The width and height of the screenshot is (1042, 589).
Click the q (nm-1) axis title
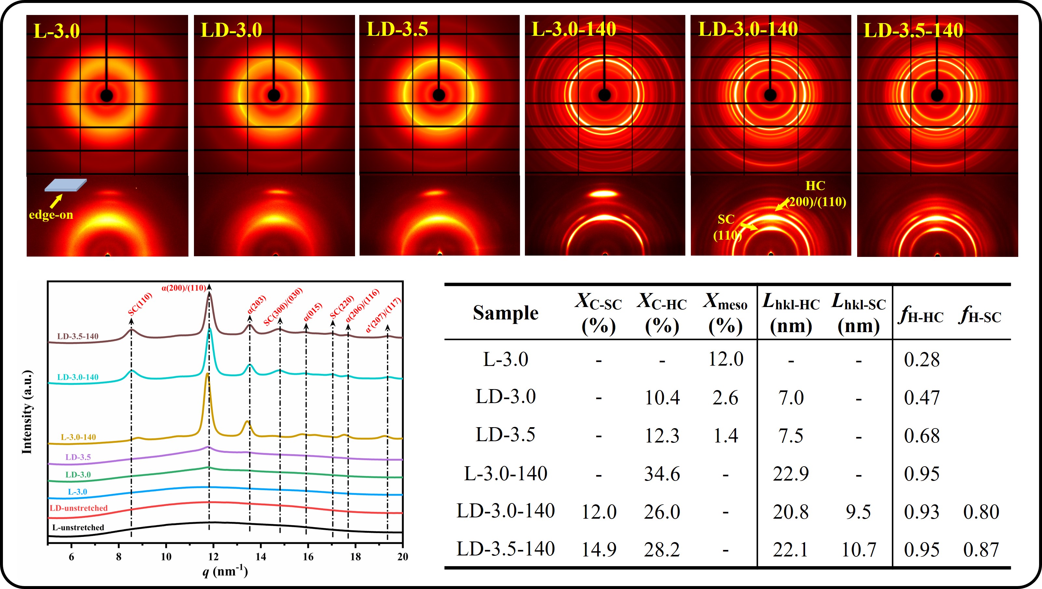coord(225,571)
